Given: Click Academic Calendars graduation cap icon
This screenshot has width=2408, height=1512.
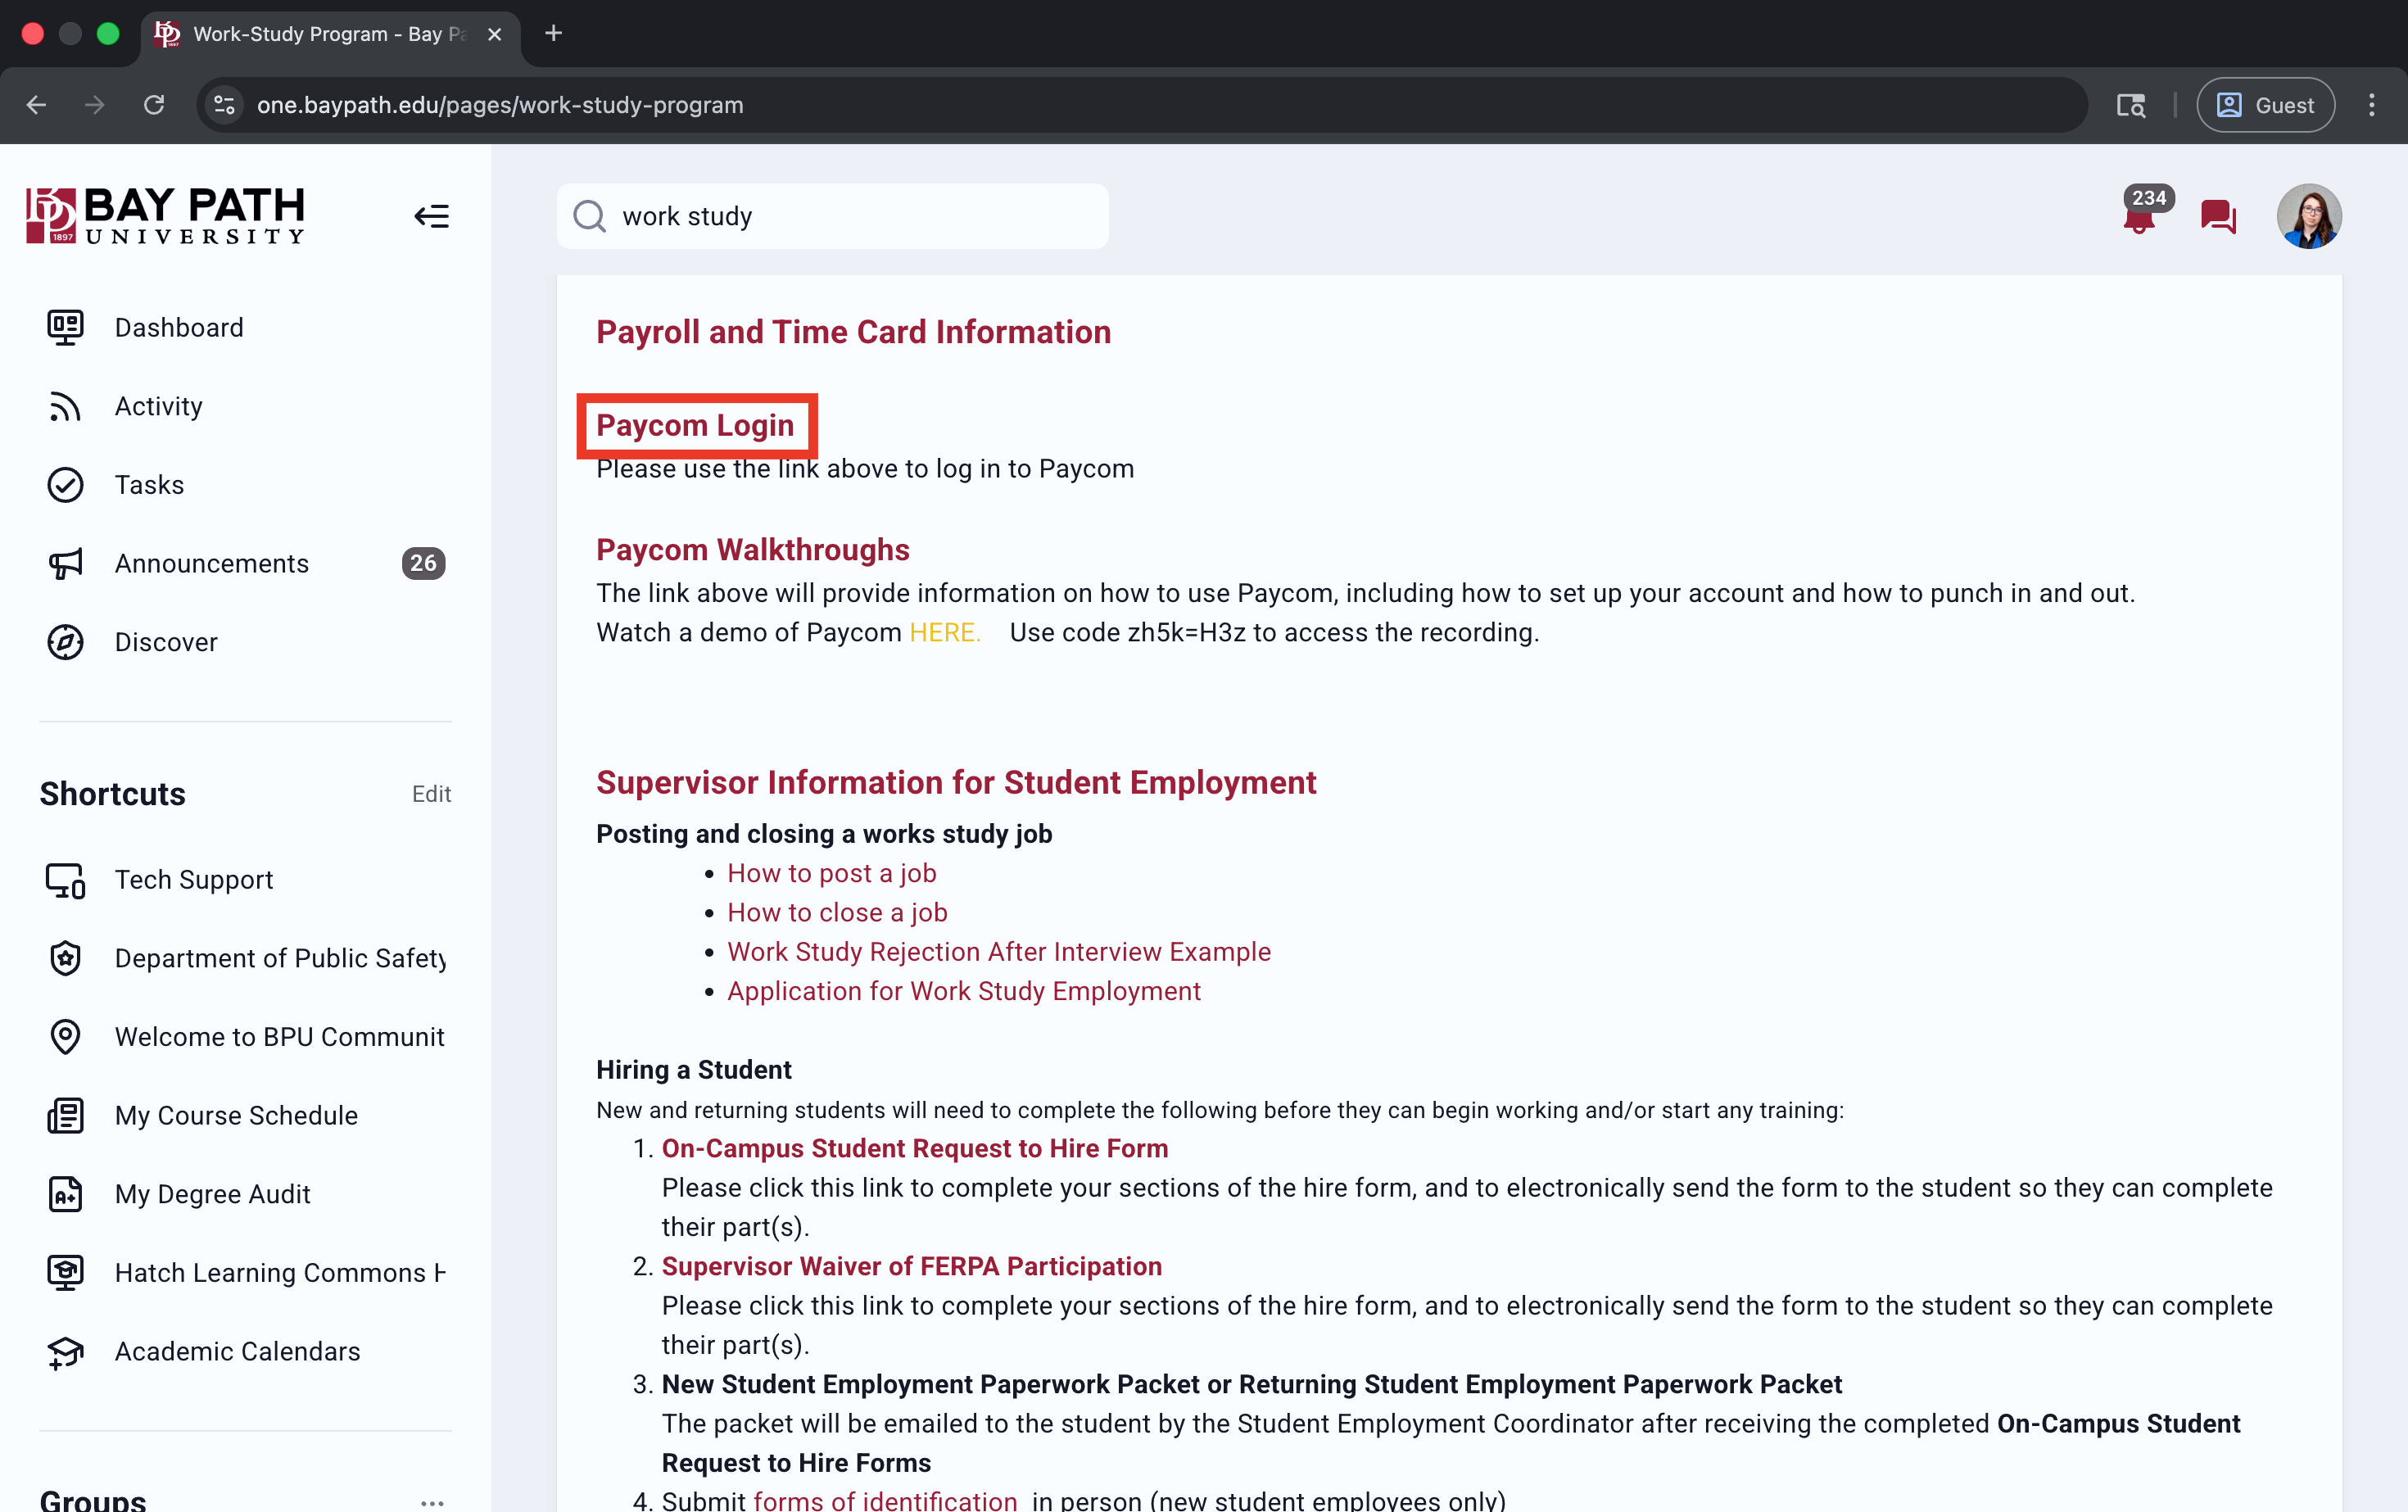Looking at the screenshot, I should point(65,1352).
